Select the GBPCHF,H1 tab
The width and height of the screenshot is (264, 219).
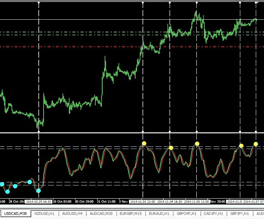coord(187,214)
